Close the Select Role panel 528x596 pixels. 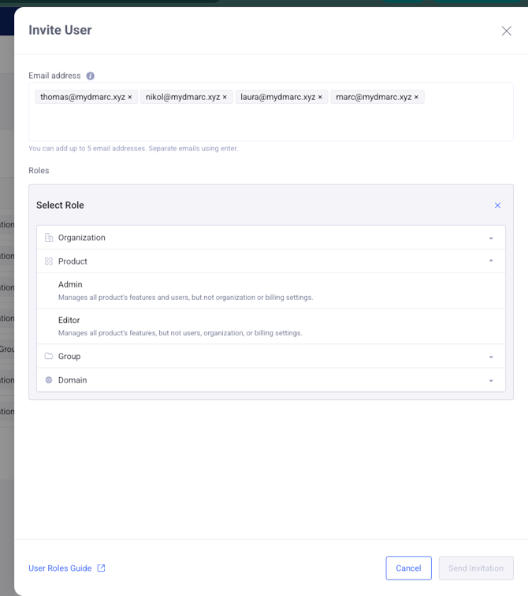coord(497,205)
